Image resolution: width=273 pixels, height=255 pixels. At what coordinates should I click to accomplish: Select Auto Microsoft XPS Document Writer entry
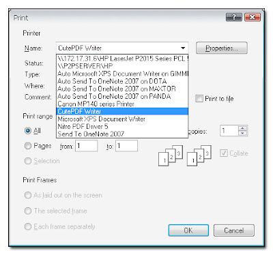click(x=122, y=74)
